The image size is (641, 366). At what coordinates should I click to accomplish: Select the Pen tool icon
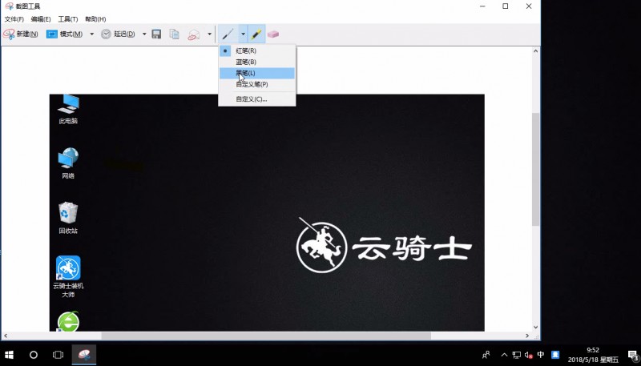tap(228, 34)
